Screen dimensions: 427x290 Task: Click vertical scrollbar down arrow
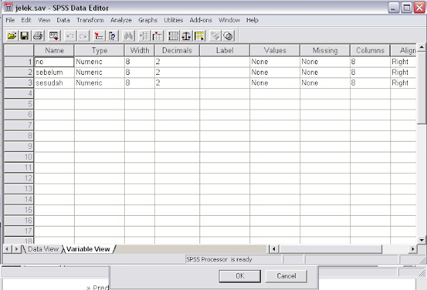point(422,240)
